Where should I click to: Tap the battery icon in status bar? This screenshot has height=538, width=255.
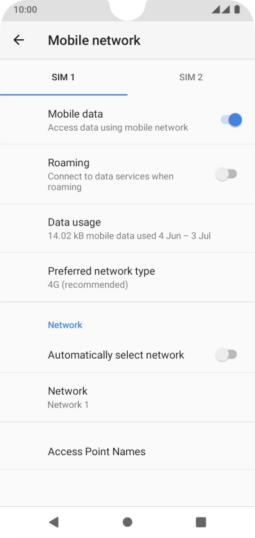point(237,9)
